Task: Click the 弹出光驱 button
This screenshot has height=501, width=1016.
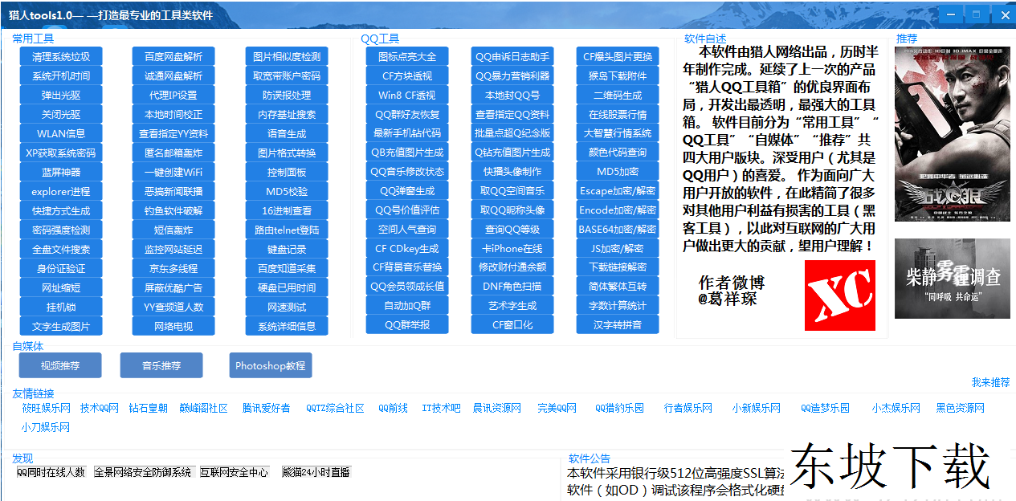Action: point(61,96)
